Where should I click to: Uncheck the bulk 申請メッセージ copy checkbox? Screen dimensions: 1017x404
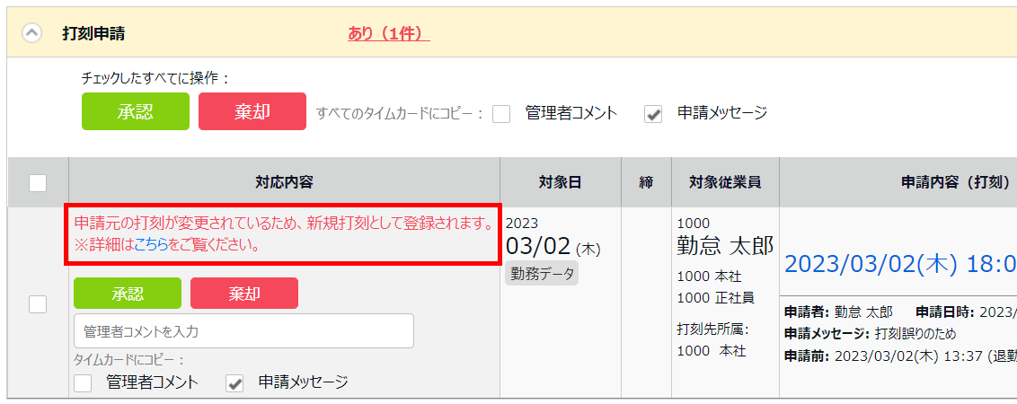coord(653,114)
